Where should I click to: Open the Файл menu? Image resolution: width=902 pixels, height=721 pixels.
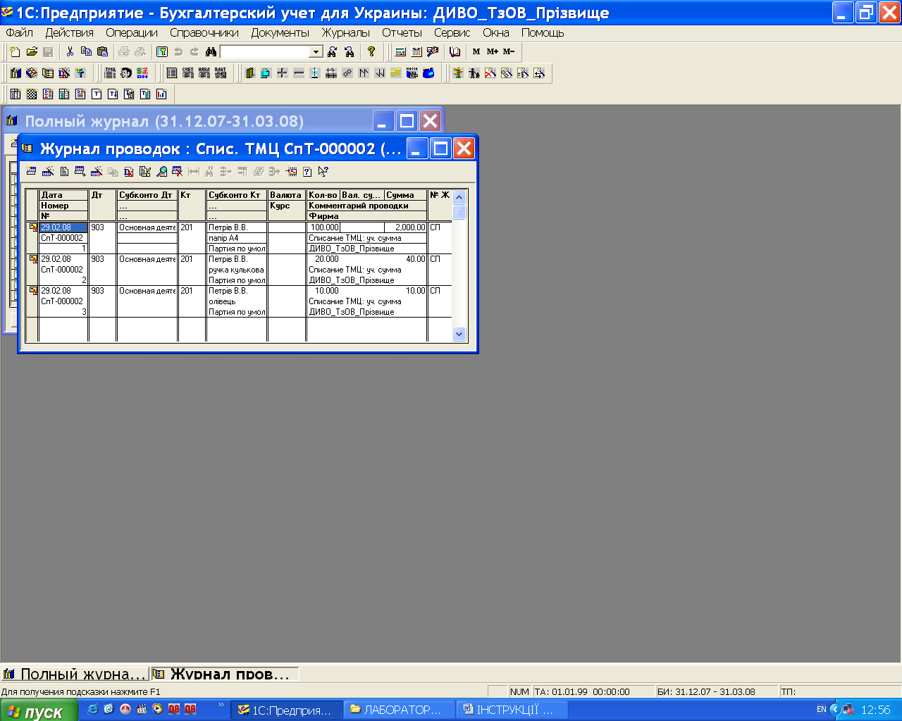pyautogui.click(x=20, y=32)
